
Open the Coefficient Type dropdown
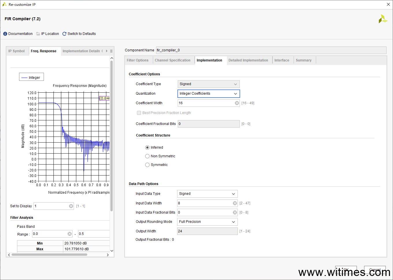209,84
